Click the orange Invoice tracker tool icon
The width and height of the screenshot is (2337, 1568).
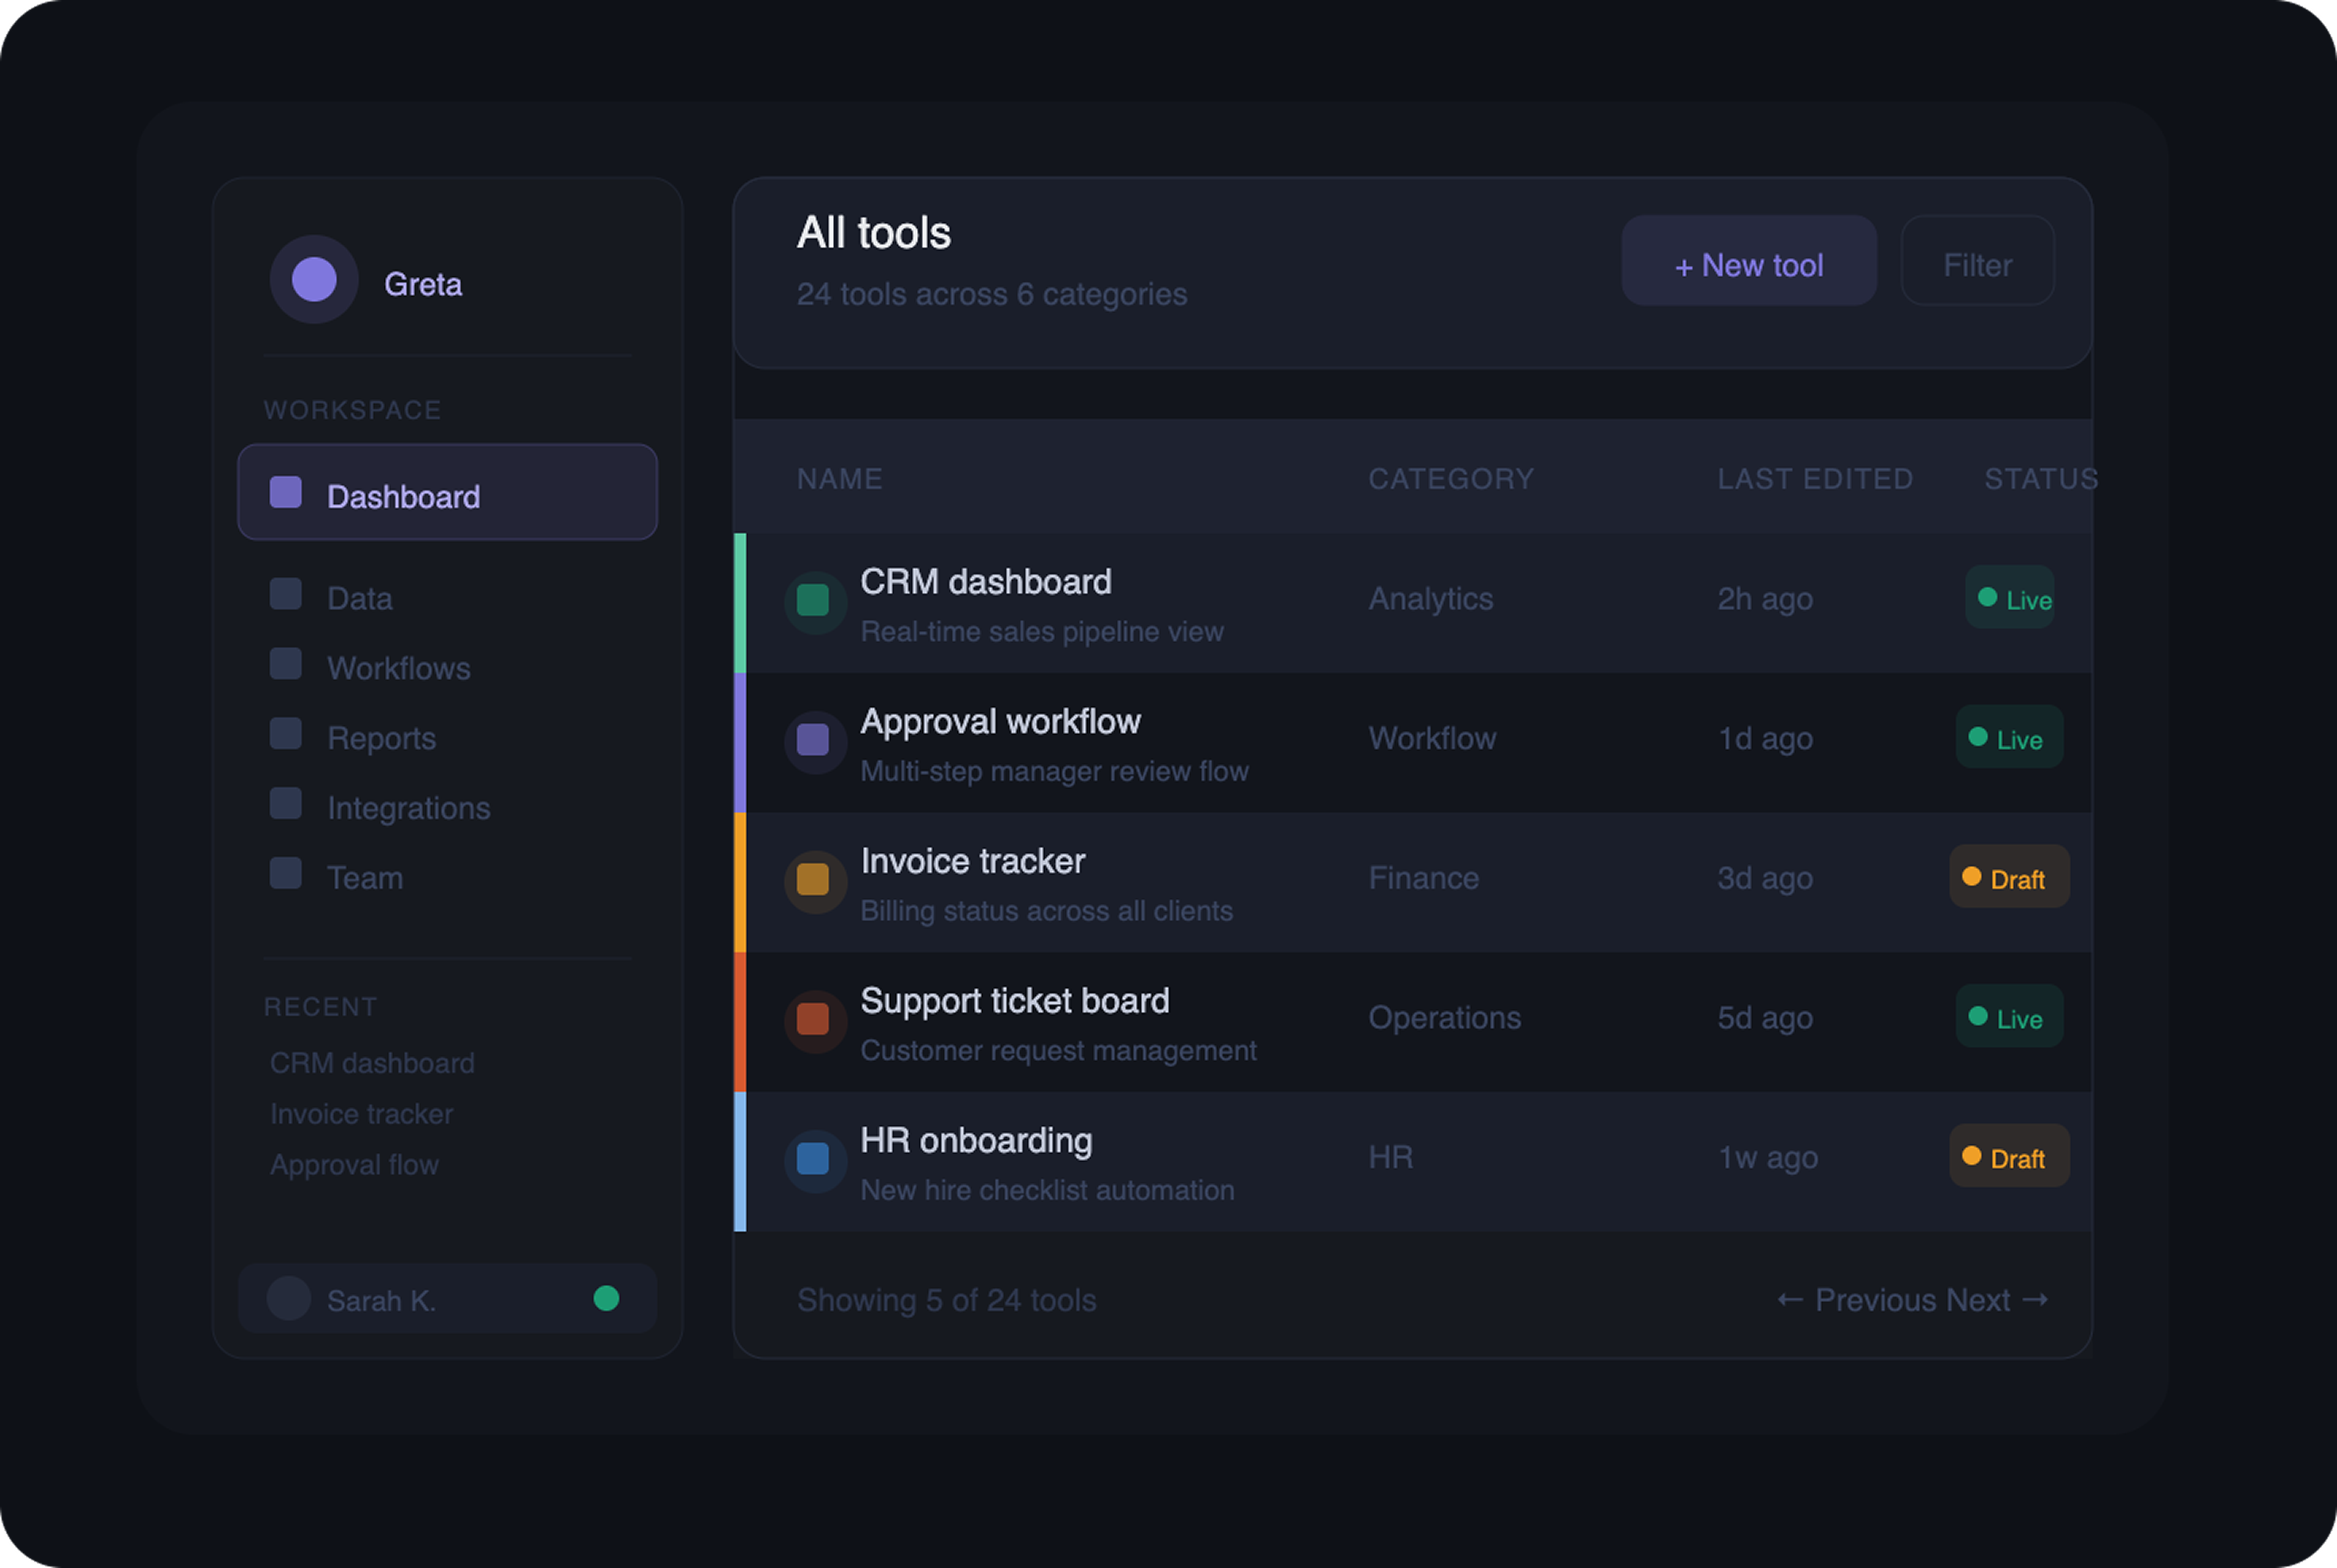[815, 882]
